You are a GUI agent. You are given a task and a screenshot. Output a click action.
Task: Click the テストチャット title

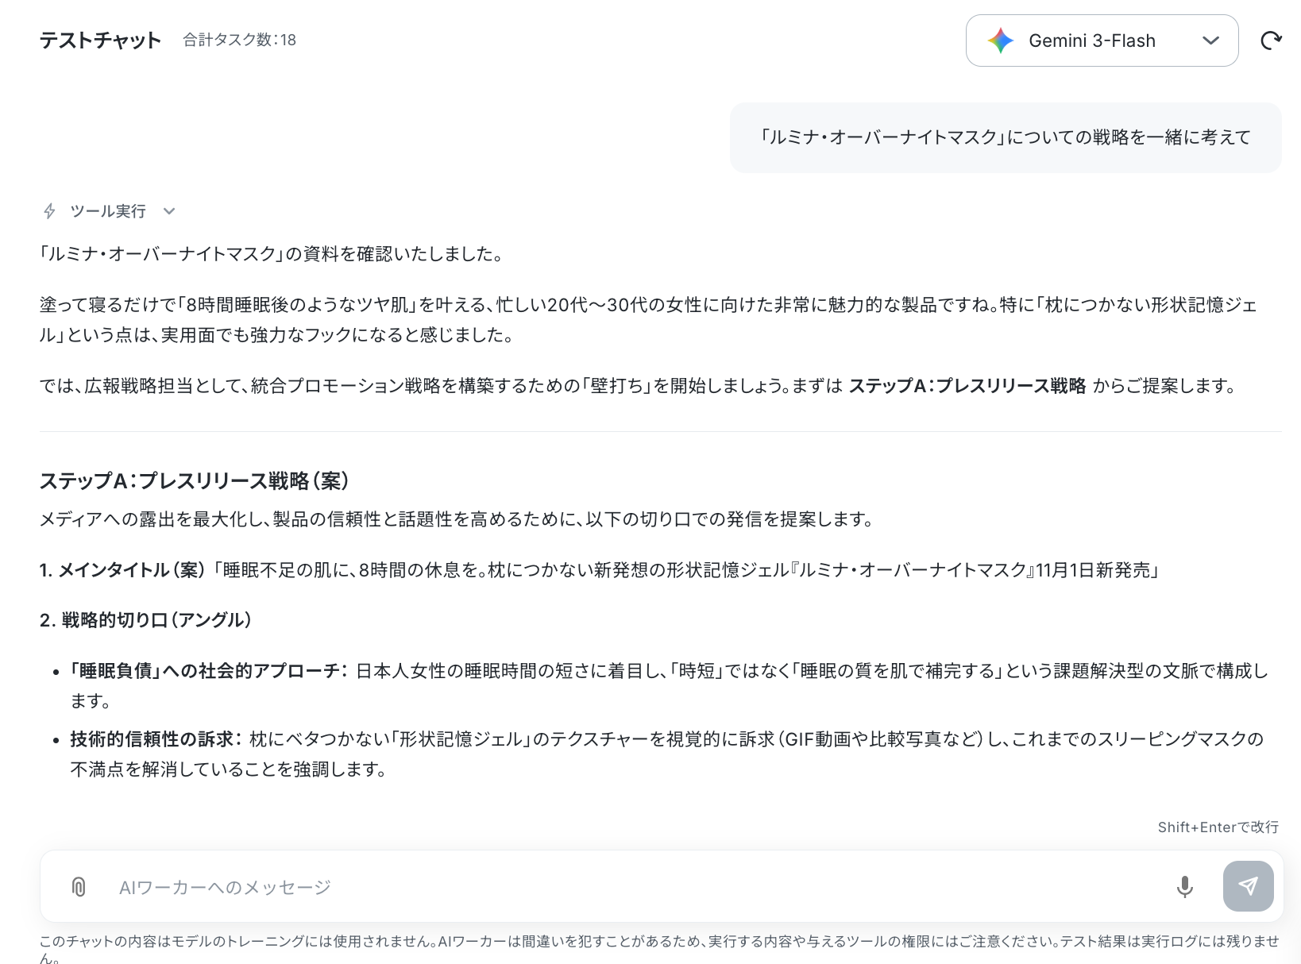[x=101, y=40]
